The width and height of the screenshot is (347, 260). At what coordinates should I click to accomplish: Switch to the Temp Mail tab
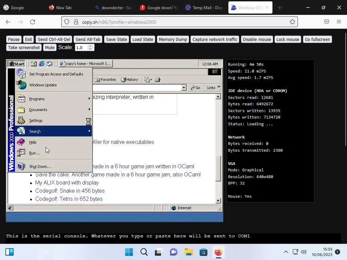point(204,7)
